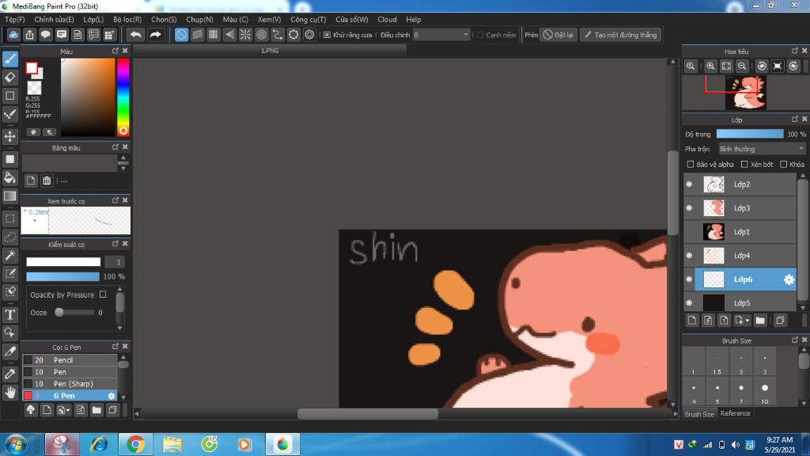Hide layer Lớp4 with its visibility dot
Image resolution: width=810 pixels, height=456 pixels.
coord(689,256)
